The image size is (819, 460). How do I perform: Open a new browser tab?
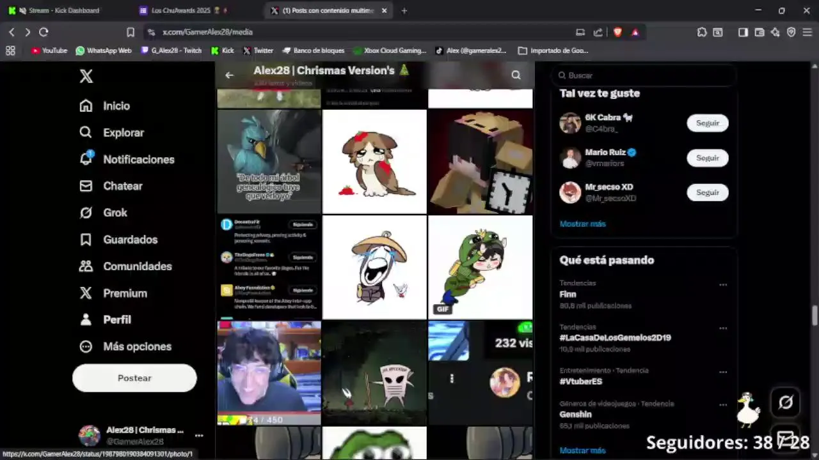(x=404, y=11)
